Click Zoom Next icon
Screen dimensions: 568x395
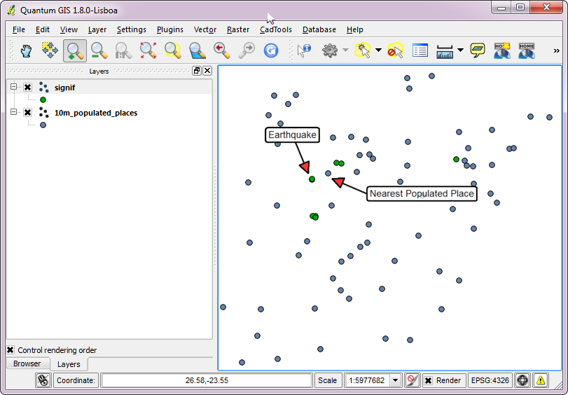point(247,50)
